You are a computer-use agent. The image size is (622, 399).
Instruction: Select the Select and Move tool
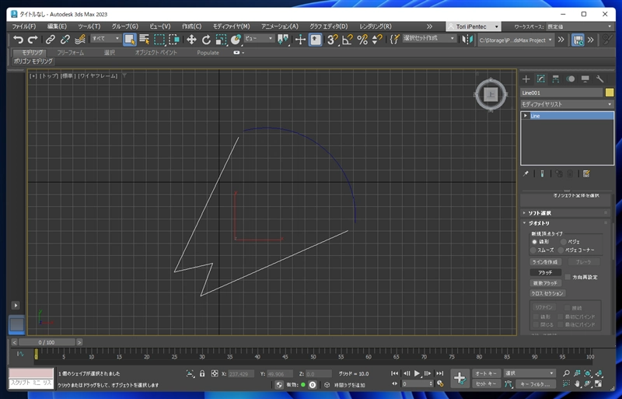click(190, 39)
